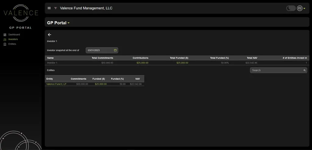The width and height of the screenshot is (312, 150).
Task: Open Investors in the sidebar
Action: (13, 39)
